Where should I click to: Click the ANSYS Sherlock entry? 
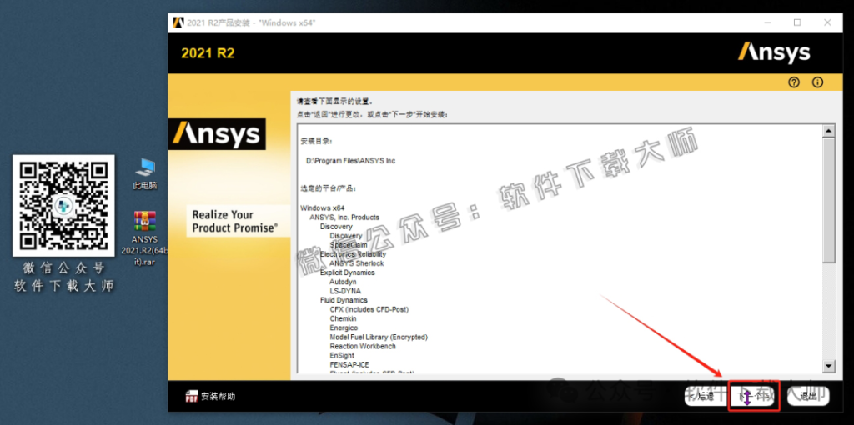[357, 263]
